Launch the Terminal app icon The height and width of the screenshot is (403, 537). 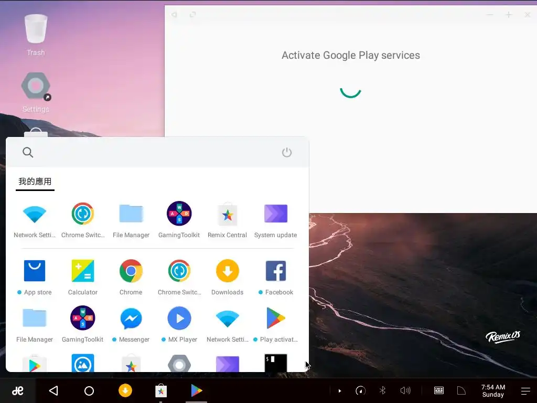[276, 363]
